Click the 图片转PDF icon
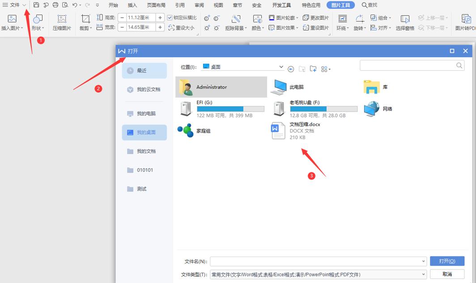 coord(466,19)
